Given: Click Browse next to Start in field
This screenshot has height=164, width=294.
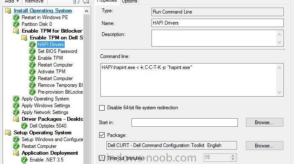Looking at the screenshot, I should pyautogui.click(x=264, y=122).
